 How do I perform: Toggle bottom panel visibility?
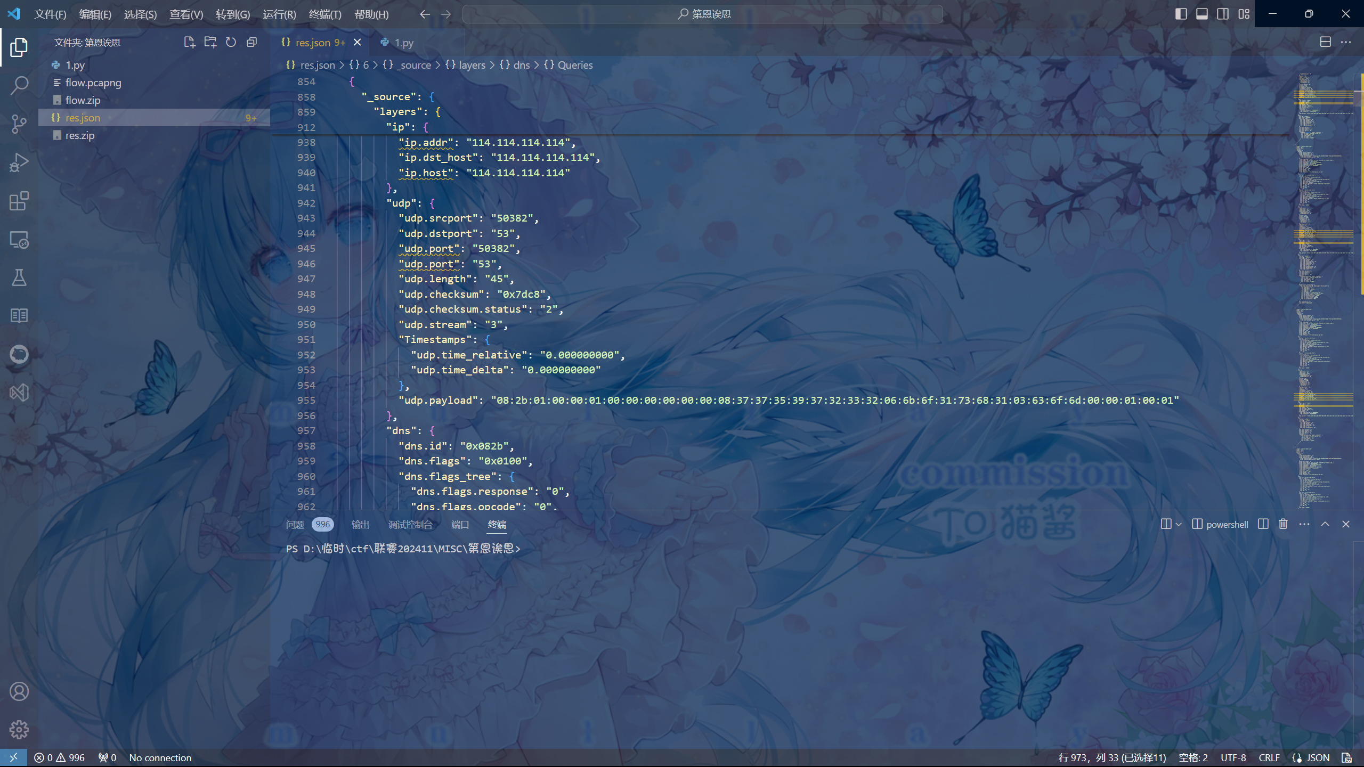click(x=1202, y=14)
